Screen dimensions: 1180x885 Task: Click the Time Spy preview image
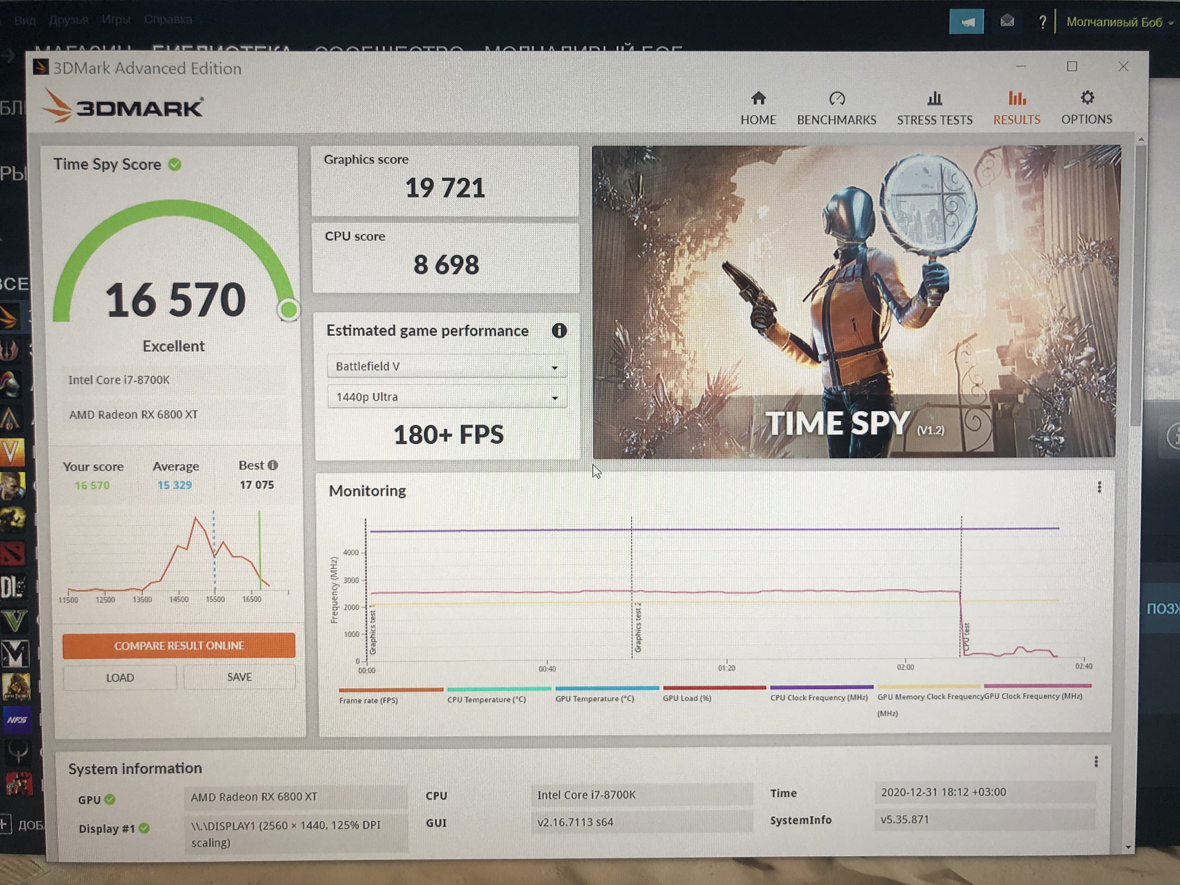click(x=853, y=301)
